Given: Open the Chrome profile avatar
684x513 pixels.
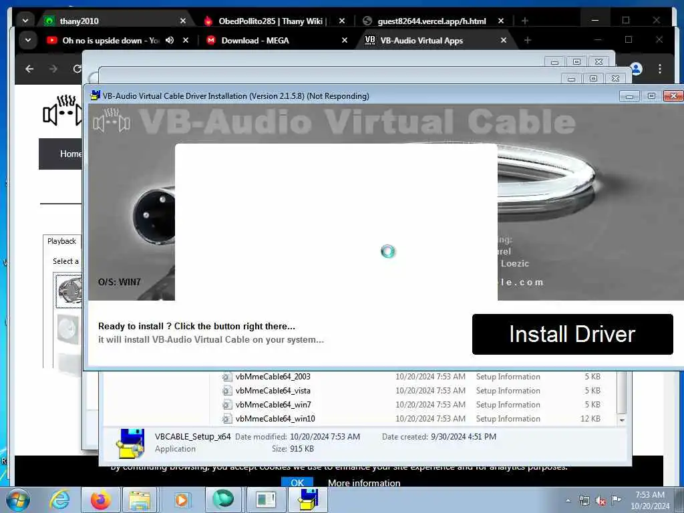Looking at the screenshot, I should [636, 69].
